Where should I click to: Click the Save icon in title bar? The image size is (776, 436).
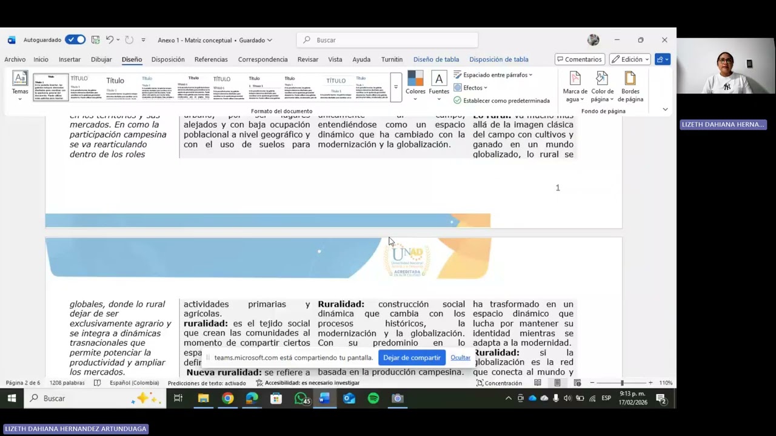(x=95, y=40)
